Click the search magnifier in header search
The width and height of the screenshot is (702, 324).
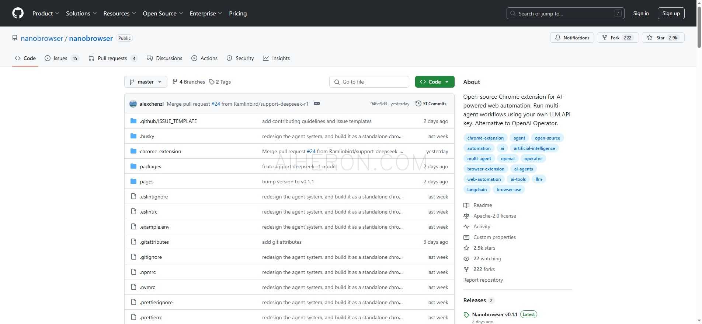(513, 13)
